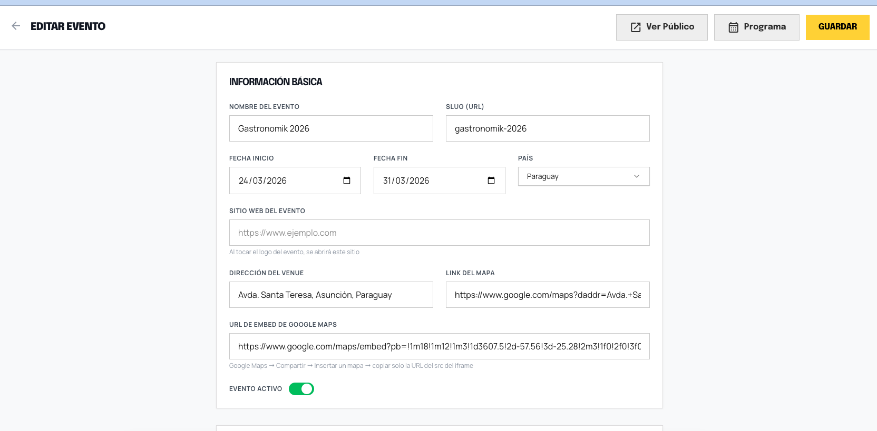Open the Programa section

pos(757,27)
